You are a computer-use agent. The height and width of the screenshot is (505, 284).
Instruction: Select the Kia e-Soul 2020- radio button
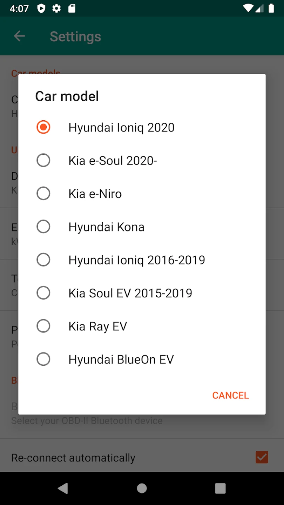(x=43, y=161)
